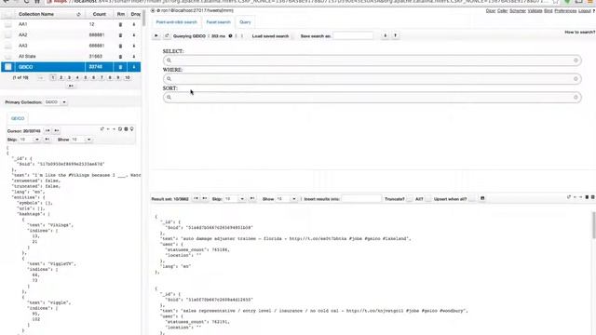Toggle the GEICO collection checkbox

[8, 67]
